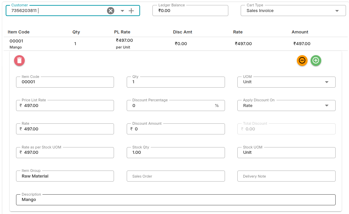349x214 pixels.
Task: Click item code 00001 in the table row
Action: point(16,41)
